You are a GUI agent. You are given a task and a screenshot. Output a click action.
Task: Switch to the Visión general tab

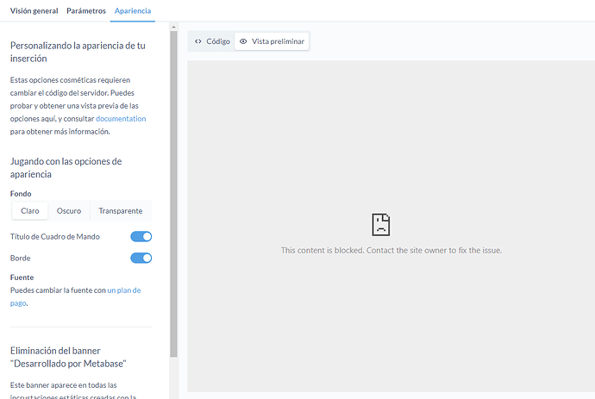[34, 11]
